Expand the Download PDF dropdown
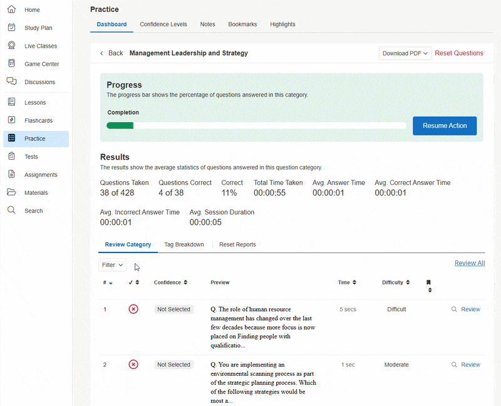Viewport: 501px width, 406px height. coord(405,53)
